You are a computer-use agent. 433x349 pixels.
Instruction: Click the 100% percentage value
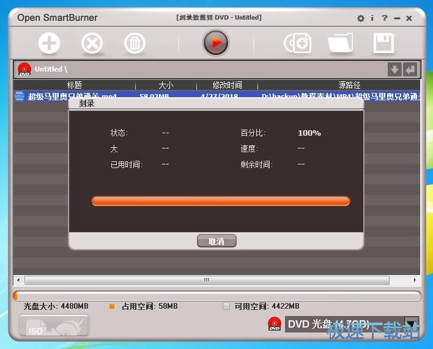click(x=309, y=133)
